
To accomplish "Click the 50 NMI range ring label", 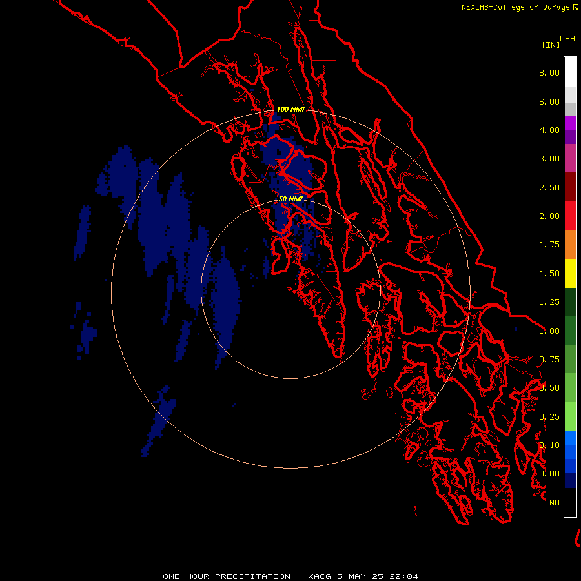I will [291, 199].
